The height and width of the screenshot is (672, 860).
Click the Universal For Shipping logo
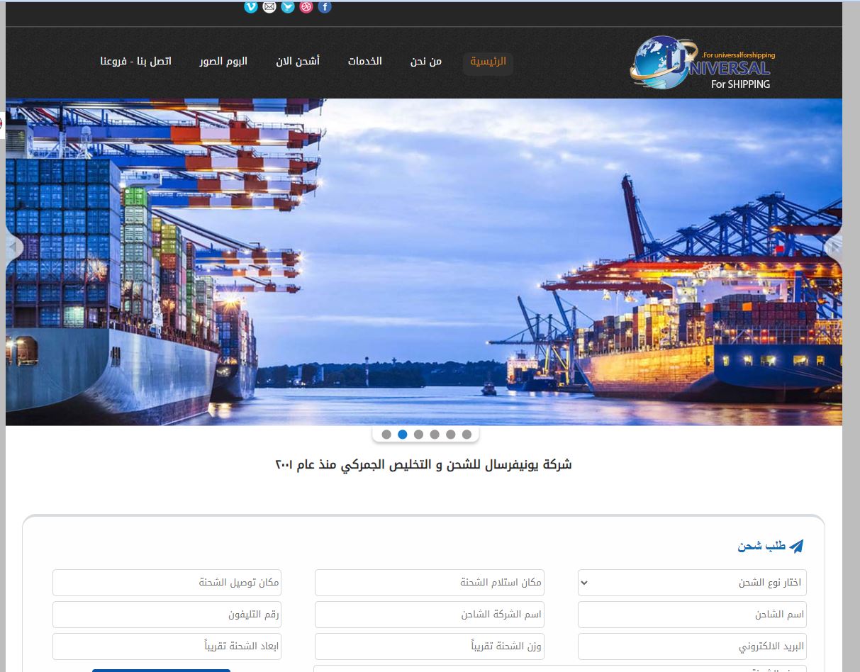[702, 63]
